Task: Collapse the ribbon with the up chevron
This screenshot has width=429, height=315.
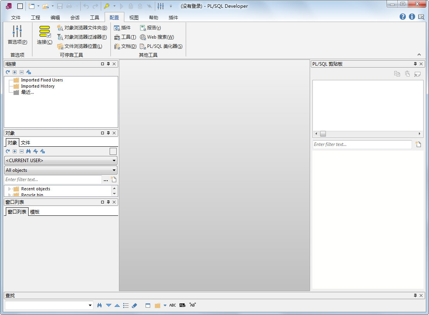Action: pyautogui.click(x=419, y=54)
